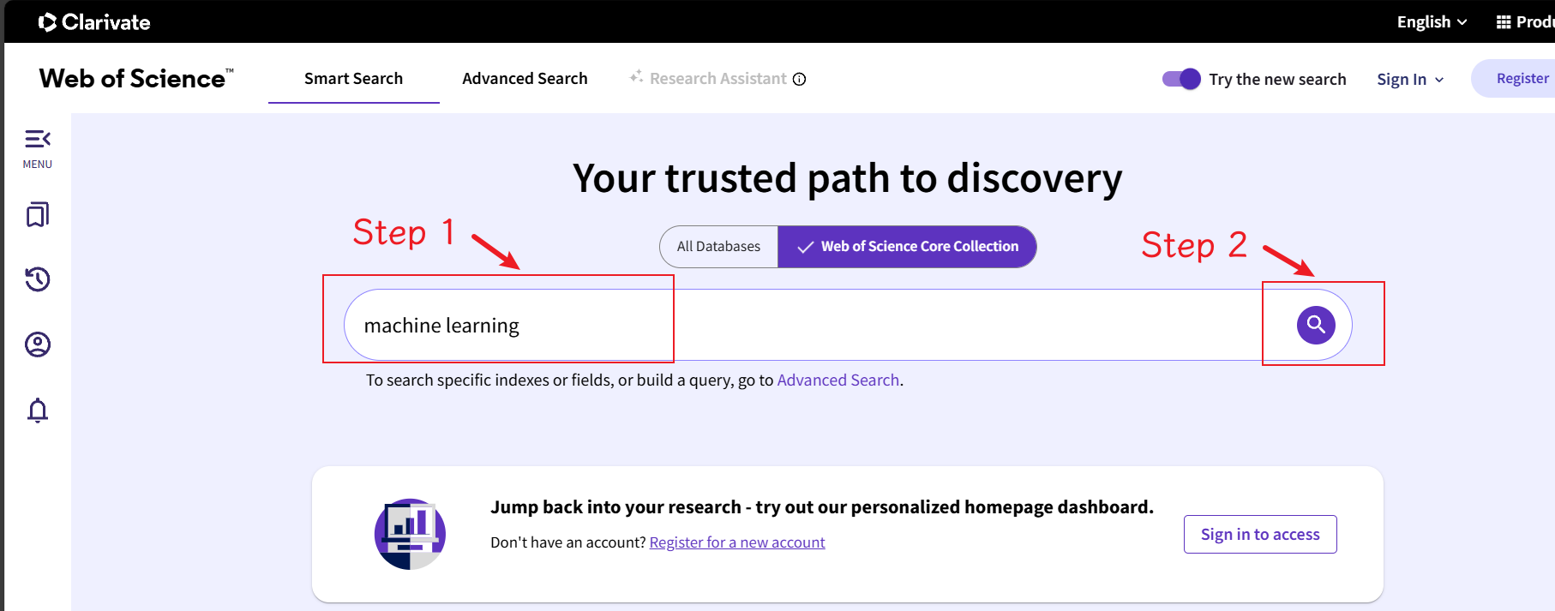Open the profile icon in sidebar
The height and width of the screenshot is (611, 1555).
(38, 344)
